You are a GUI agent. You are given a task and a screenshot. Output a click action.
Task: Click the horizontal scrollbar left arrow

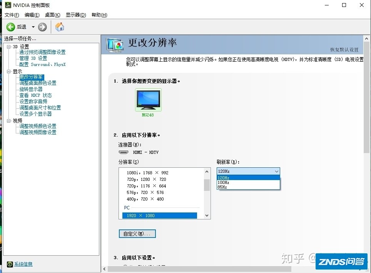(x=104, y=269)
